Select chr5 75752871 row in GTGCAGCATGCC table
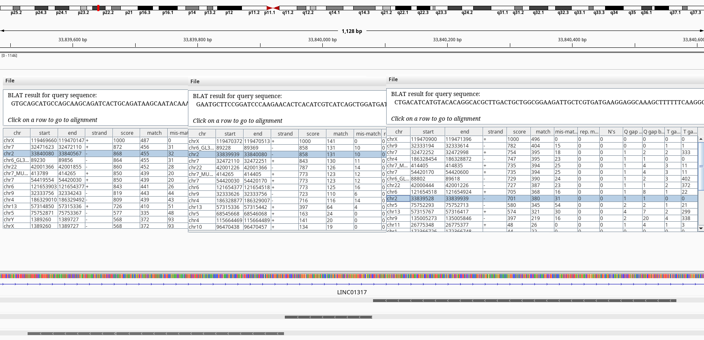 (96, 213)
